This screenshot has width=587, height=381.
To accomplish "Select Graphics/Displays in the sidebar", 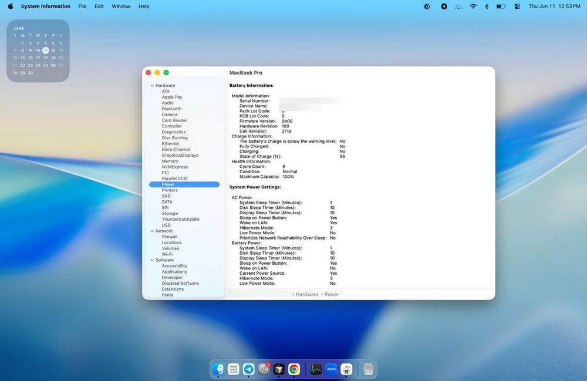I will tap(180, 156).
